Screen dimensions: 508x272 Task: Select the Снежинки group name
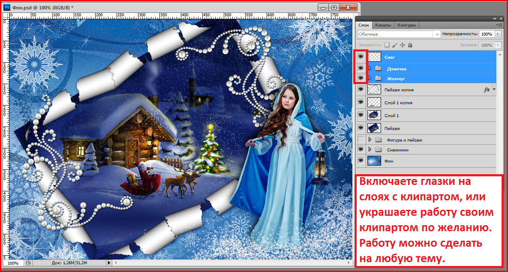pos(397,150)
